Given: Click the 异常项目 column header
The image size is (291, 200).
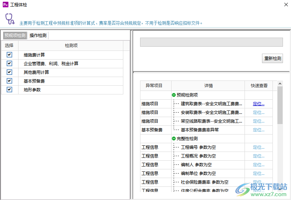Looking at the screenshot, I should point(155,86).
